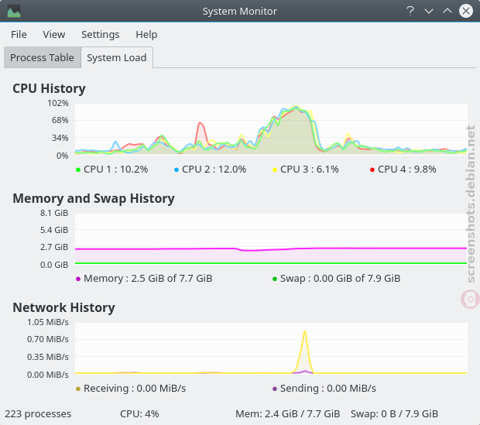This screenshot has height=425, width=480.
Task: Click 'Swap : 0.00 GiB of 7.9 GiB' label
Action: pyautogui.click(x=341, y=279)
